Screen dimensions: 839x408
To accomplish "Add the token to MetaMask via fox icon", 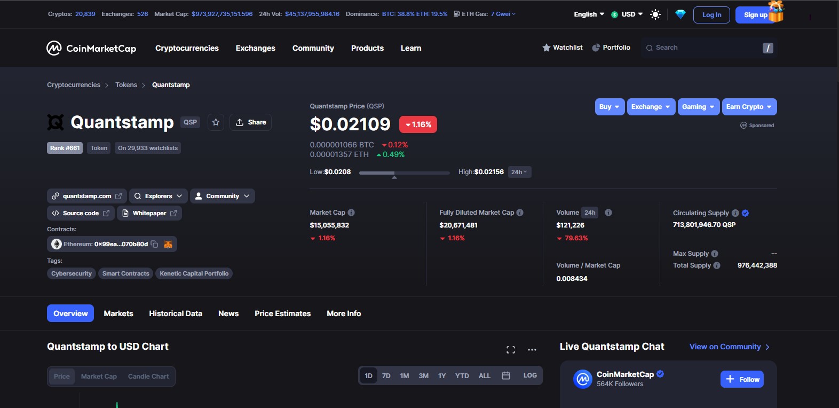I will click(x=168, y=244).
